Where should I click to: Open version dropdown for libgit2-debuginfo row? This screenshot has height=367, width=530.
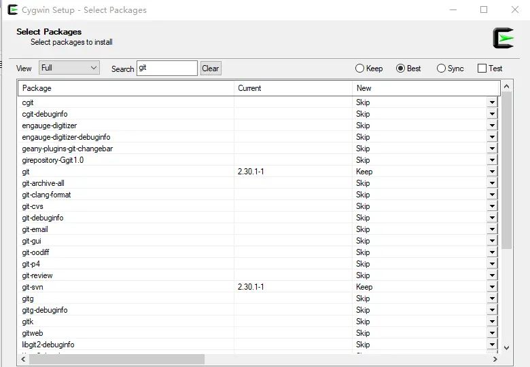click(492, 345)
